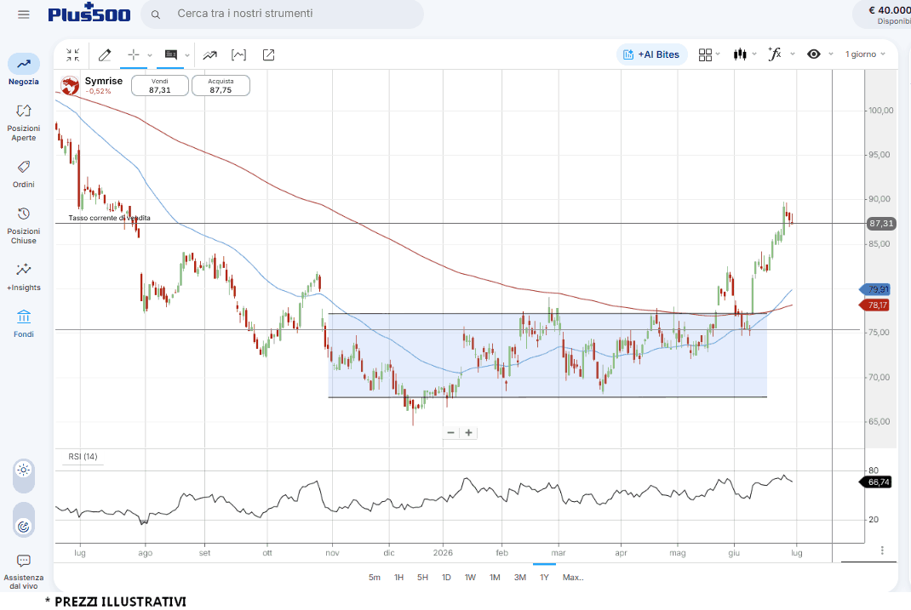The width and height of the screenshot is (911, 610).
Task: Select the pencil drawing tool
Action: 105,55
